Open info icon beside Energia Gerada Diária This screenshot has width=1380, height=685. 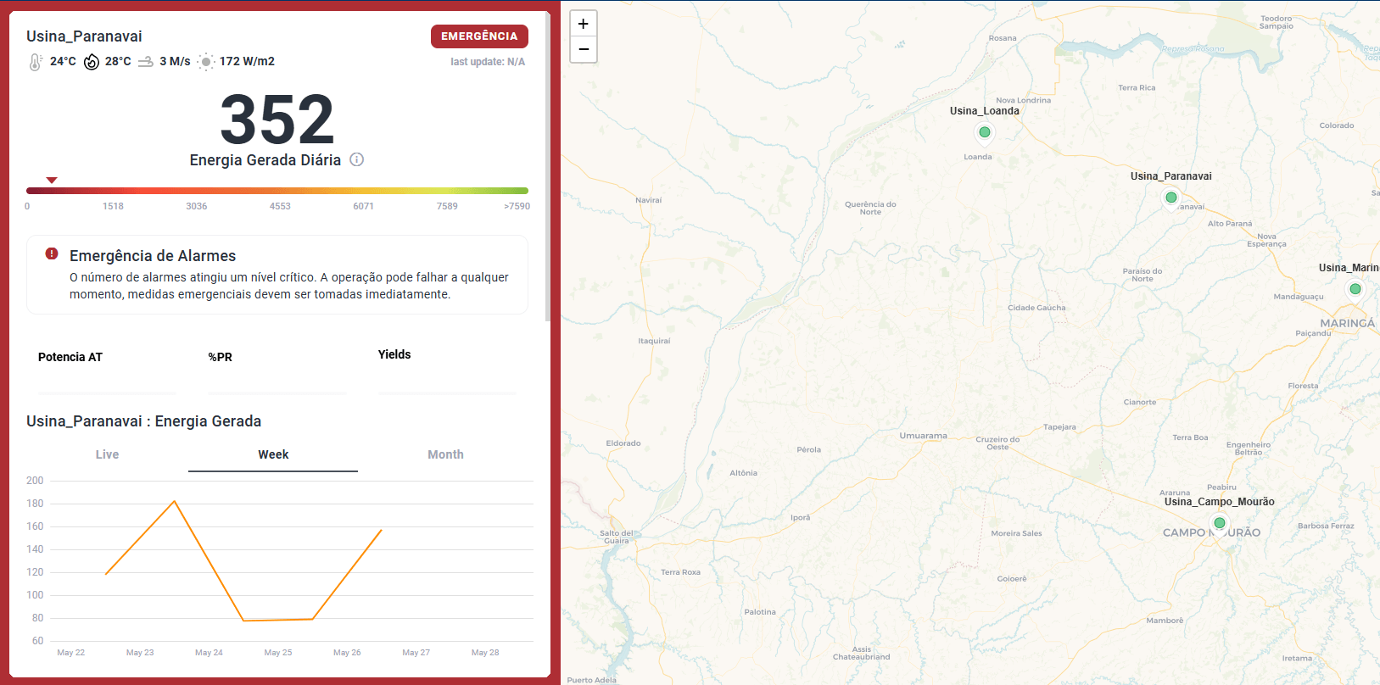(357, 159)
